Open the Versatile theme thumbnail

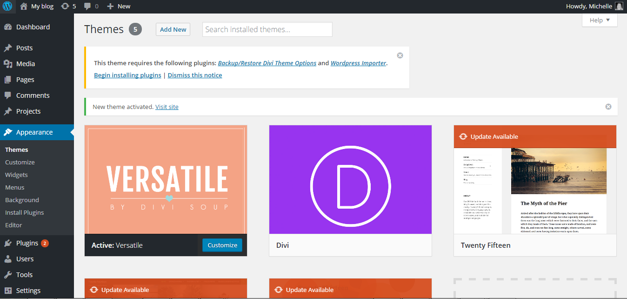tap(166, 179)
